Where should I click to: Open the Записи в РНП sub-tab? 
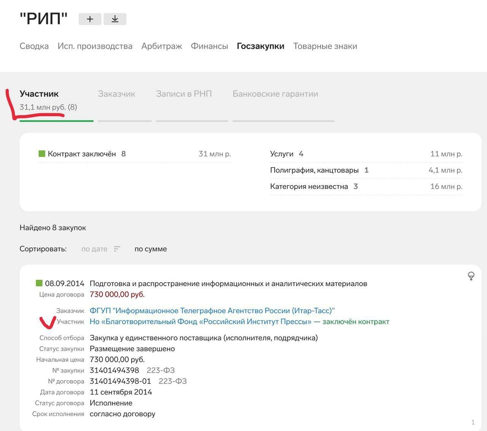click(x=184, y=94)
